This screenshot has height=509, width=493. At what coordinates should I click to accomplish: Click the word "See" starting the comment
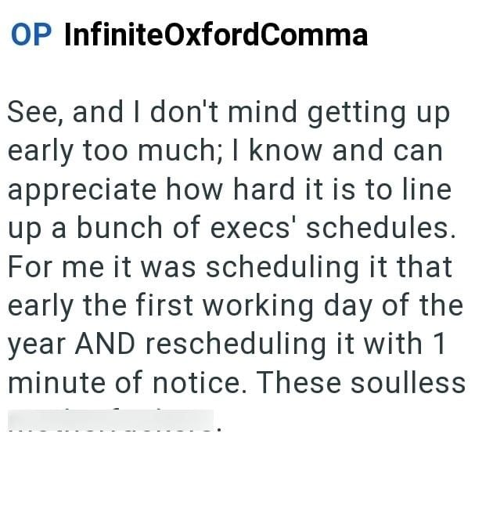tap(34, 113)
